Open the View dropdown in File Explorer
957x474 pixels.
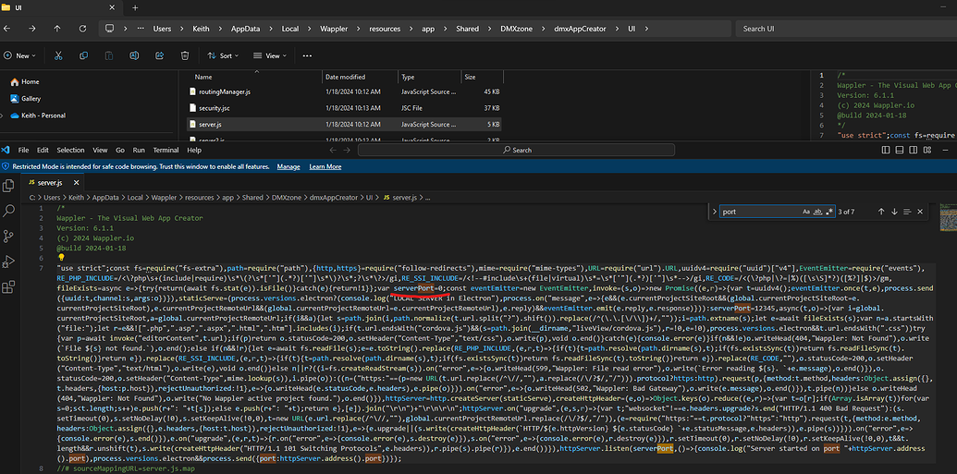pos(269,55)
